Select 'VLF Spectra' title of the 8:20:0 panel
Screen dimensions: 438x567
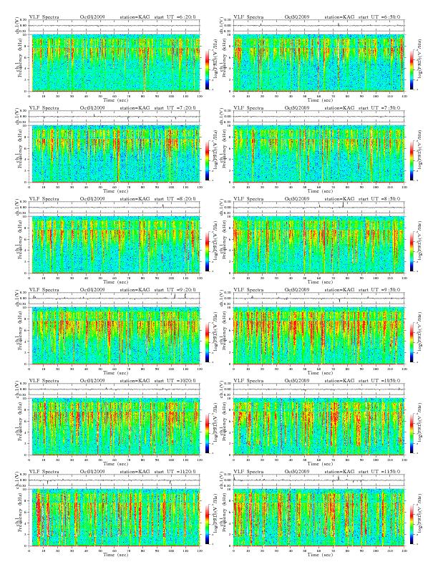coord(44,199)
